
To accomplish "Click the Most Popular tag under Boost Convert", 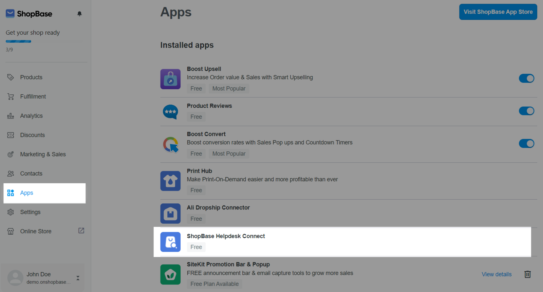I will (229, 154).
